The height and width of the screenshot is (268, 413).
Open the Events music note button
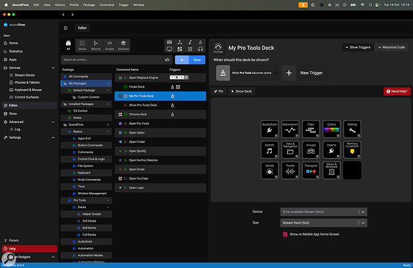click(x=270, y=150)
